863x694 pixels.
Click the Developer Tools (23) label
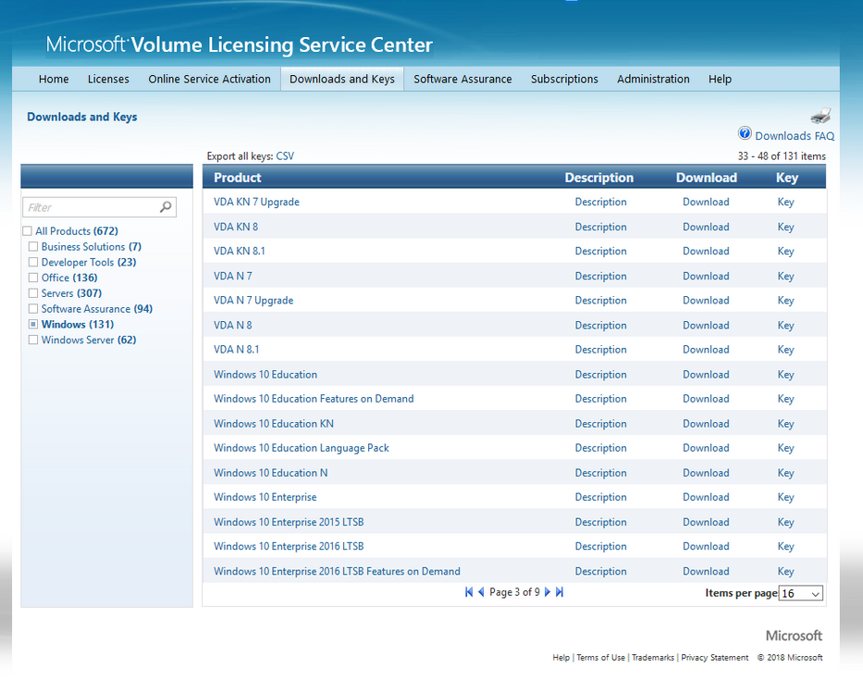(89, 262)
